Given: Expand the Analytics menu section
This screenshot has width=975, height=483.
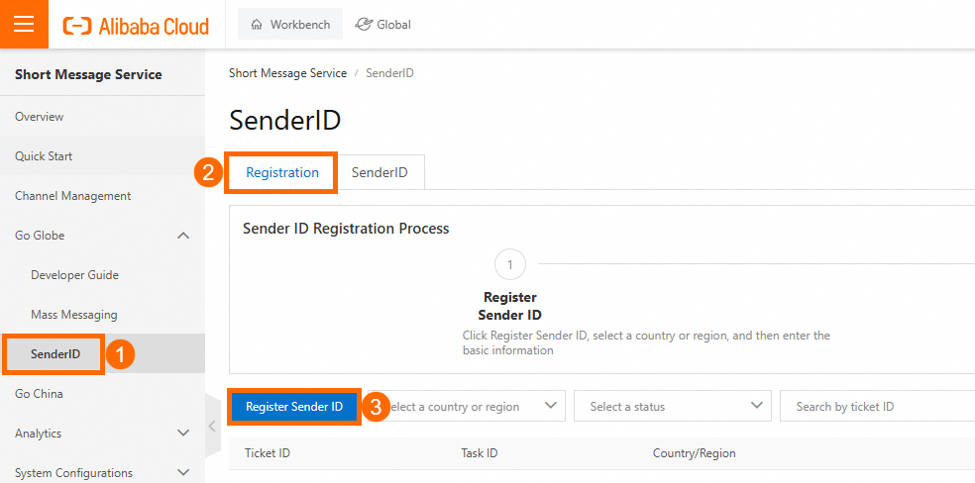Looking at the screenshot, I should (183, 433).
